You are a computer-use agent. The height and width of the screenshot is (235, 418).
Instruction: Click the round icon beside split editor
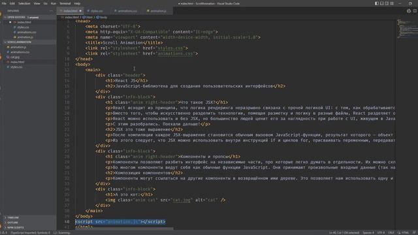click(409, 11)
